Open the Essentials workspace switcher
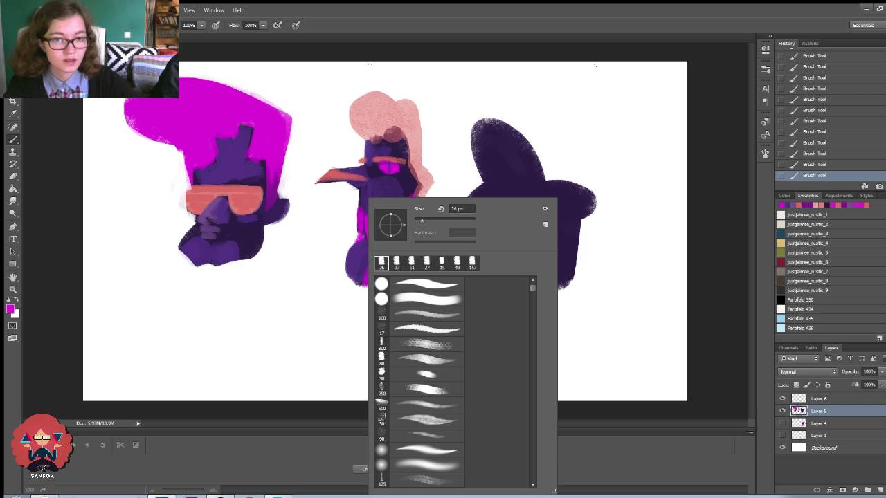 click(863, 25)
